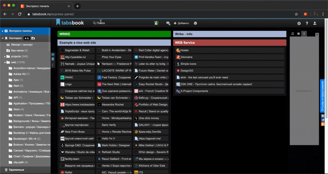Open the Lingo bookmark

pos(77,84)
